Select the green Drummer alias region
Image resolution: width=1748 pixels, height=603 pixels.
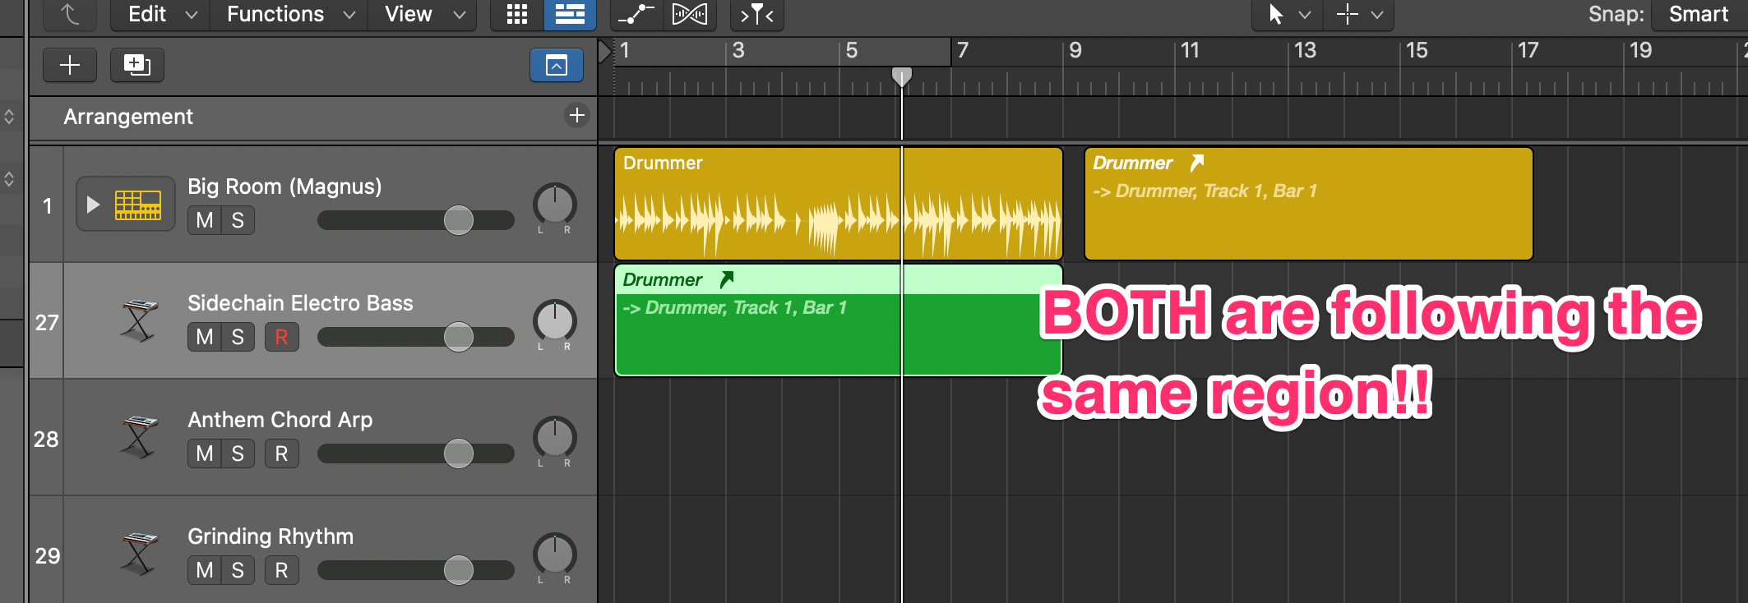click(839, 320)
